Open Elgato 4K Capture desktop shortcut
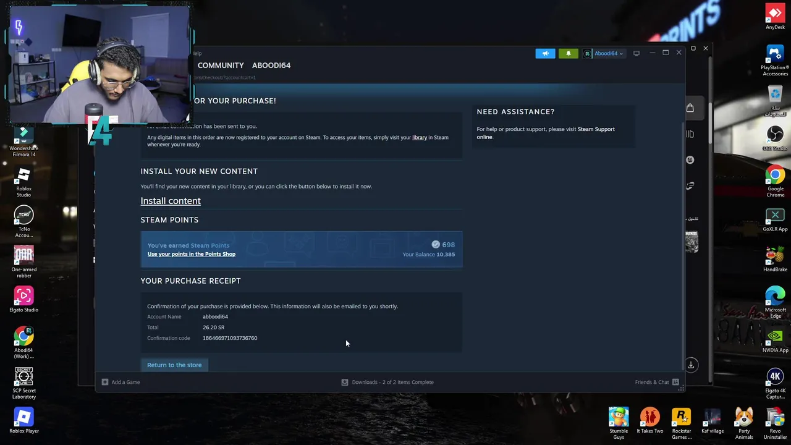This screenshot has height=445, width=791. [x=775, y=384]
